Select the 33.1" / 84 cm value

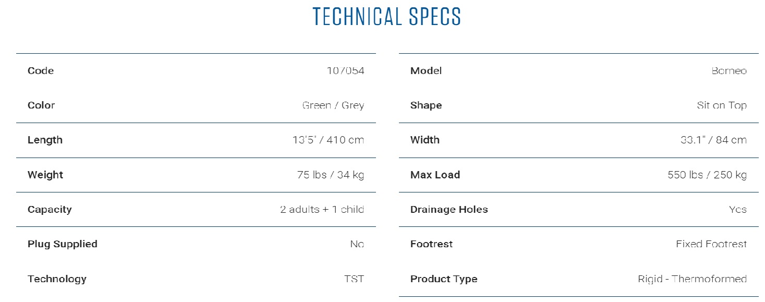713,140
